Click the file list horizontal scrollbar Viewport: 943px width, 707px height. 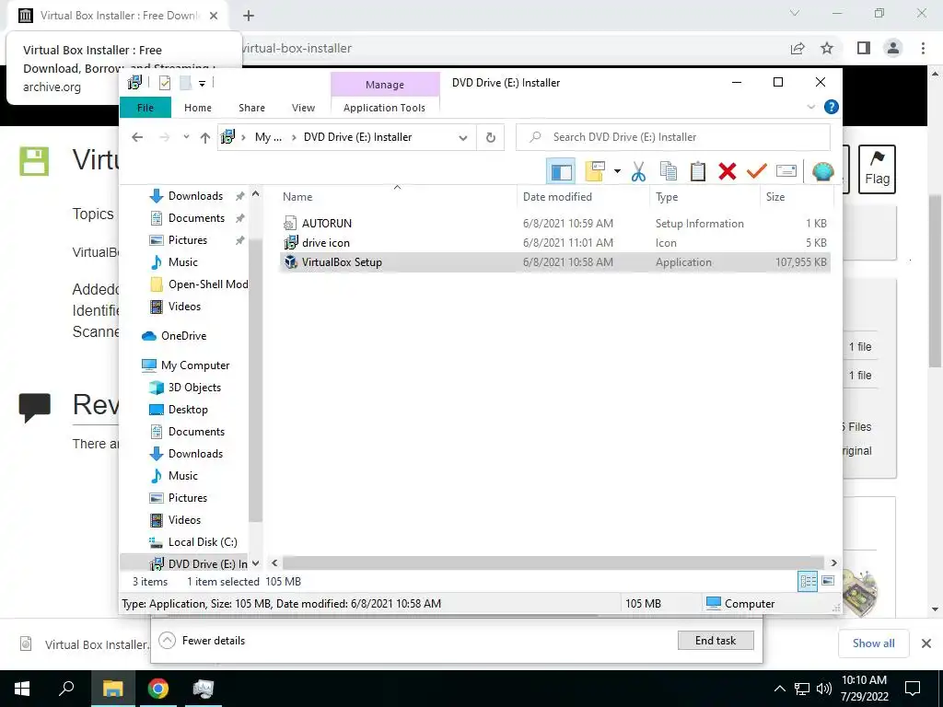pyautogui.click(x=553, y=562)
